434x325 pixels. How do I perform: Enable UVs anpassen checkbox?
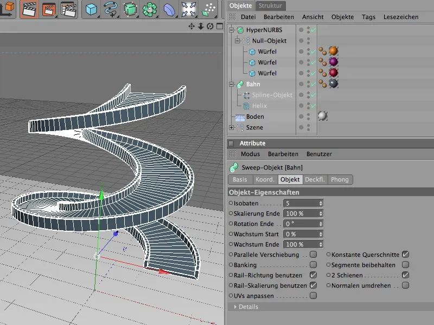click(314, 295)
